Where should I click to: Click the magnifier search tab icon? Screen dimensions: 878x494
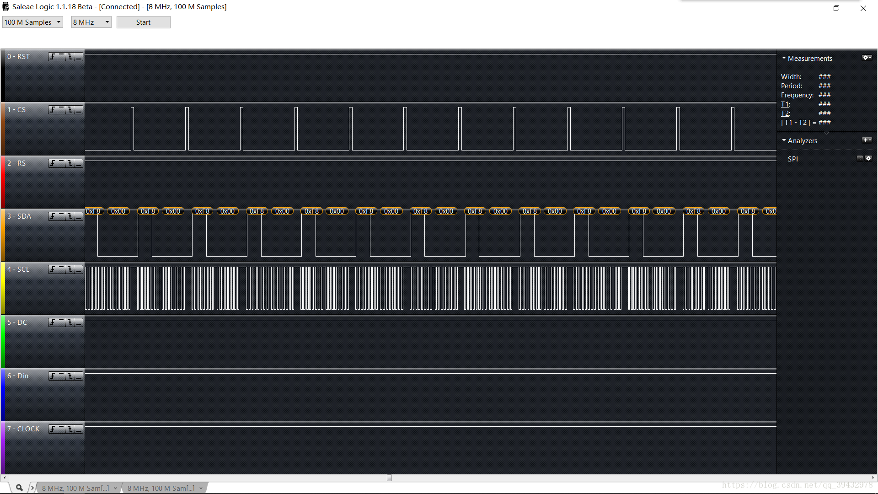(x=19, y=488)
